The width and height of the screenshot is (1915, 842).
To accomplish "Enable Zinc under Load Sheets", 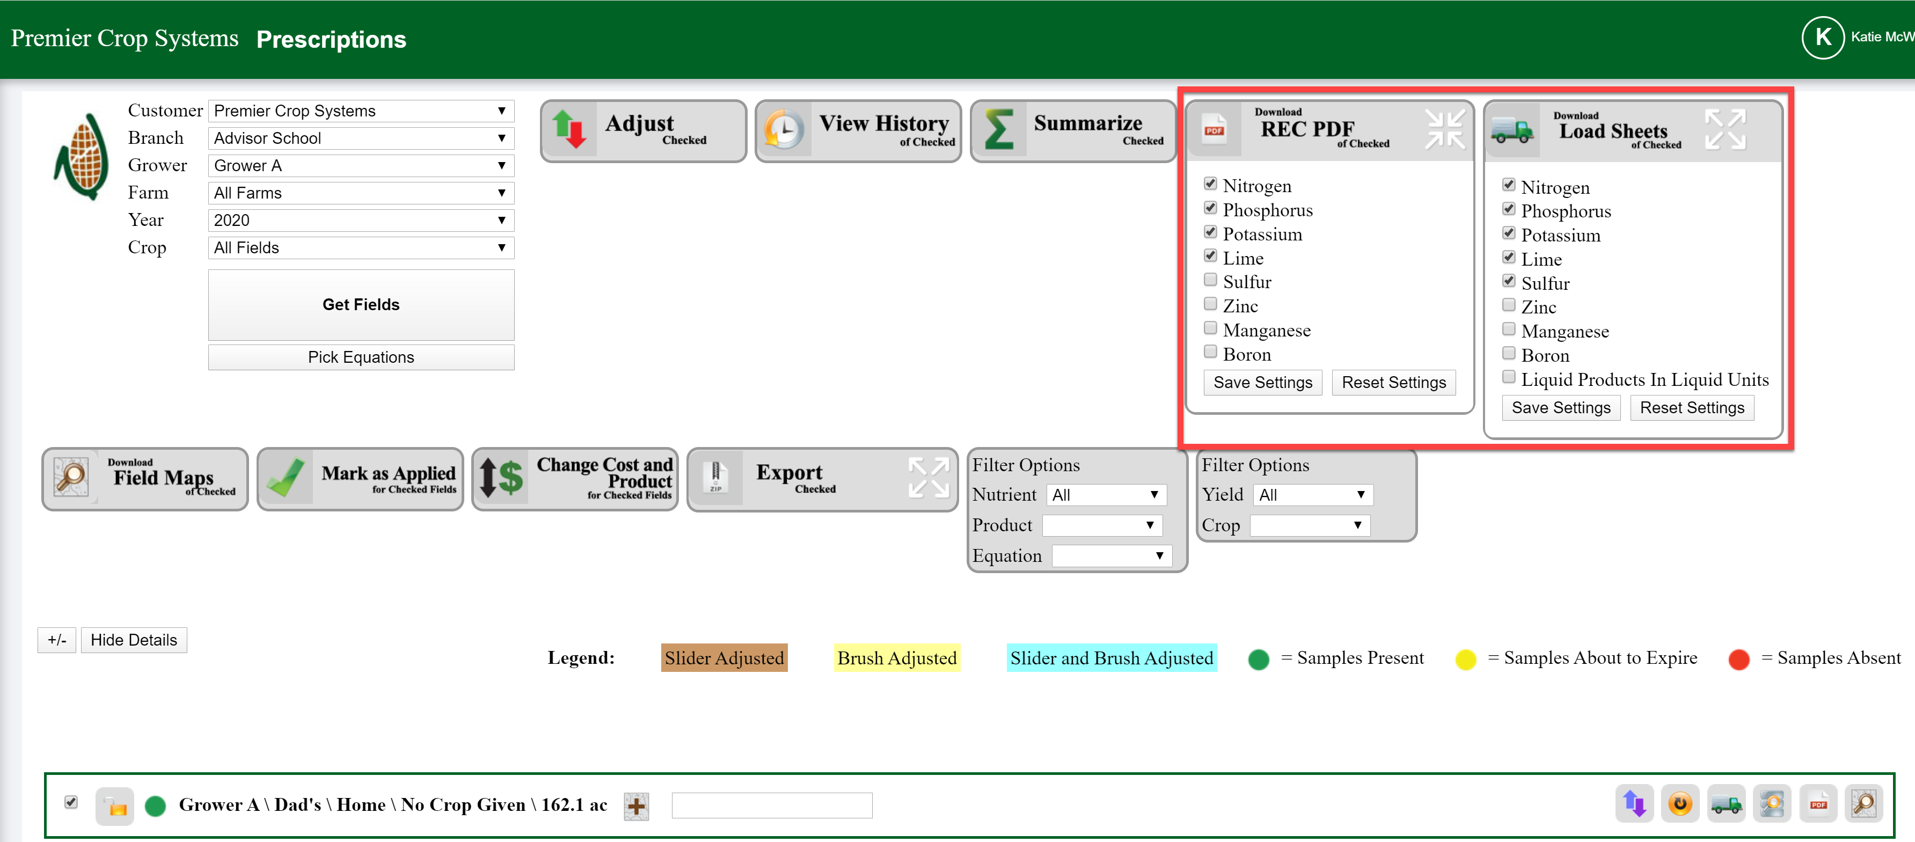I will [1509, 305].
